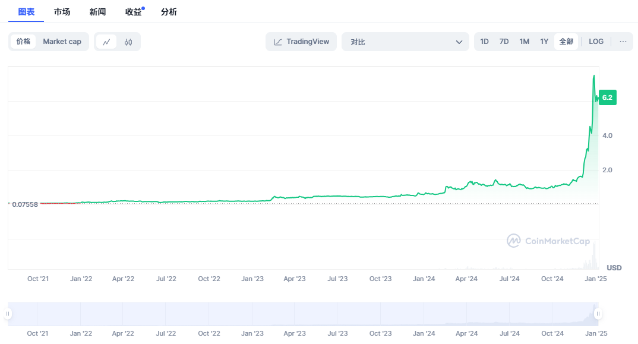
Task: Select 1Y time range
Action: pyautogui.click(x=544, y=42)
